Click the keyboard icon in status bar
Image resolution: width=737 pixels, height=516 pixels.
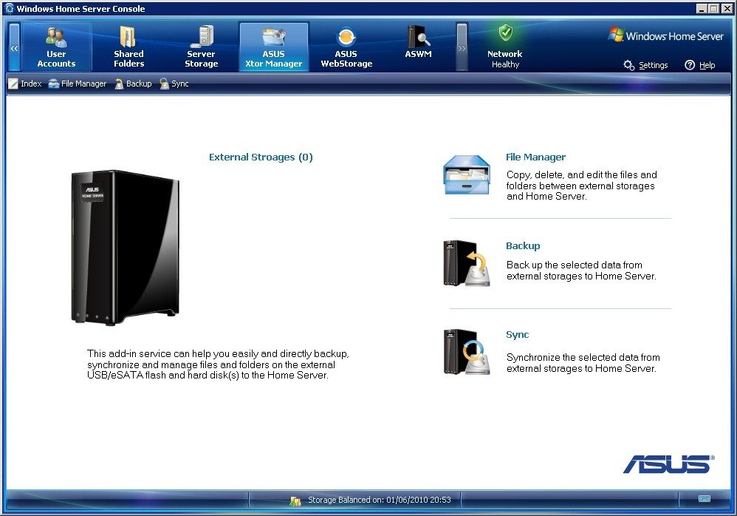704,499
